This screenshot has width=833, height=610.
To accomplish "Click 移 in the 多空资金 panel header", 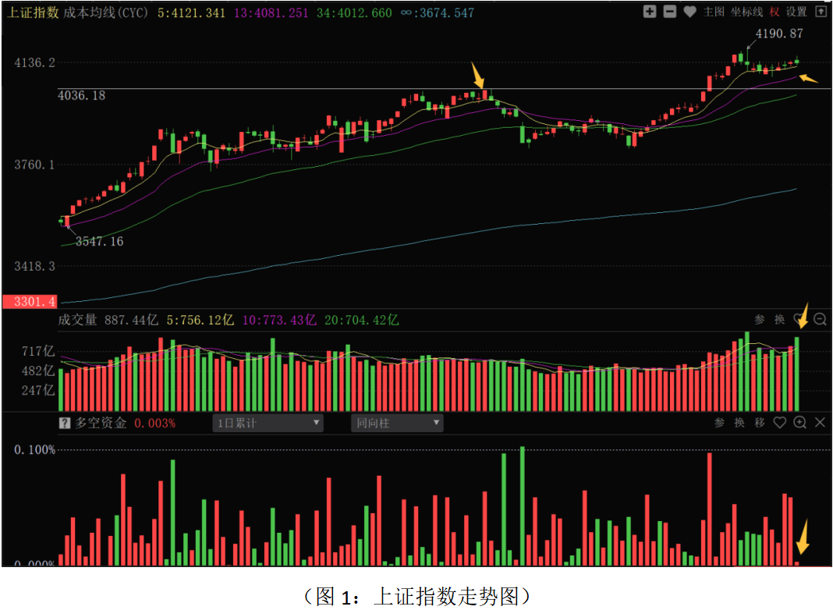I will click(x=760, y=422).
